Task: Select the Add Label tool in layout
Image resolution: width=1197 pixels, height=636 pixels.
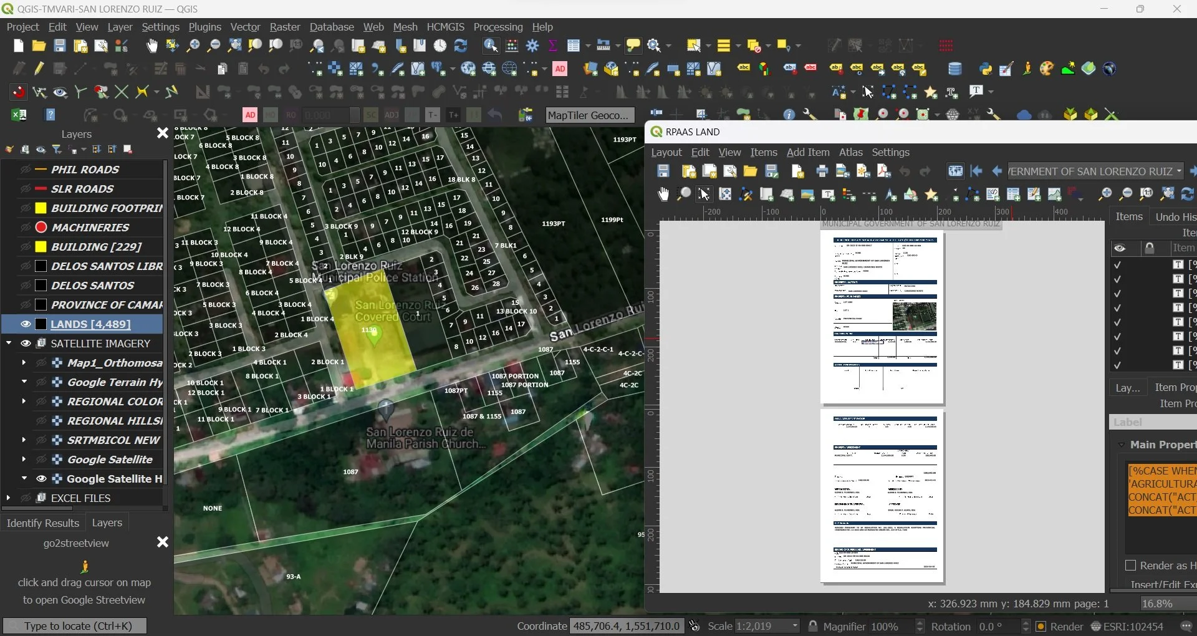Action: pyautogui.click(x=828, y=195)
